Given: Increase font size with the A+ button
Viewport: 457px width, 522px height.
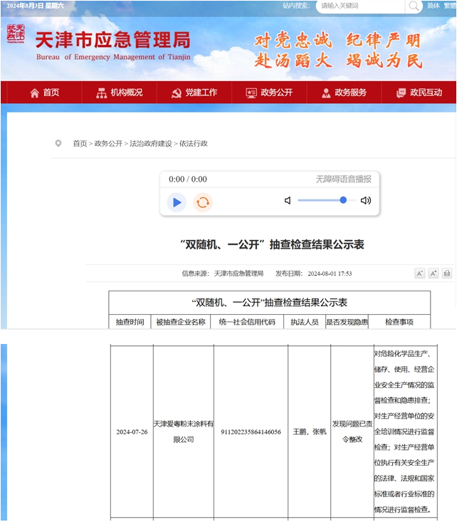Looking at the screenshot, I should pyautogui.click(x=434, y=273).
